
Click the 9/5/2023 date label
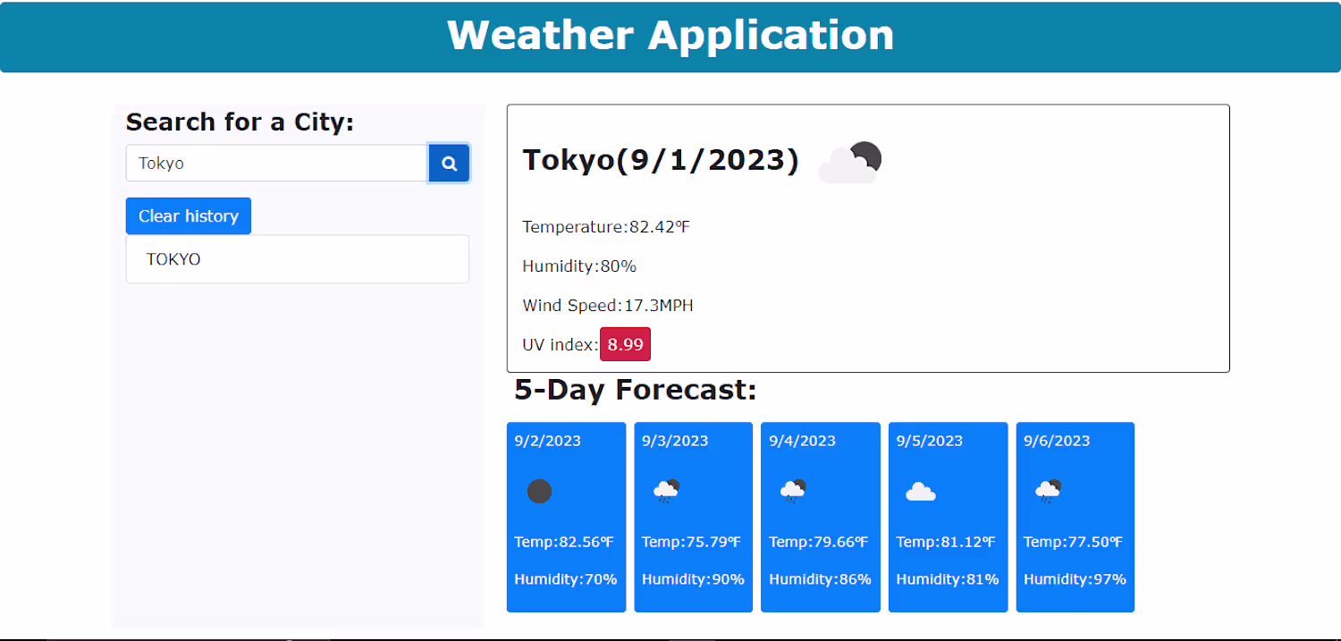tap(930, 441)
